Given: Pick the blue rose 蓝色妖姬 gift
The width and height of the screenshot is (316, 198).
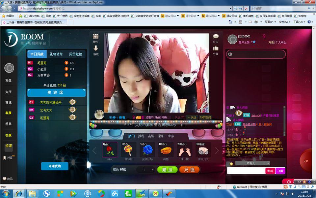Looking at the screenshot, I should point(147,150).
